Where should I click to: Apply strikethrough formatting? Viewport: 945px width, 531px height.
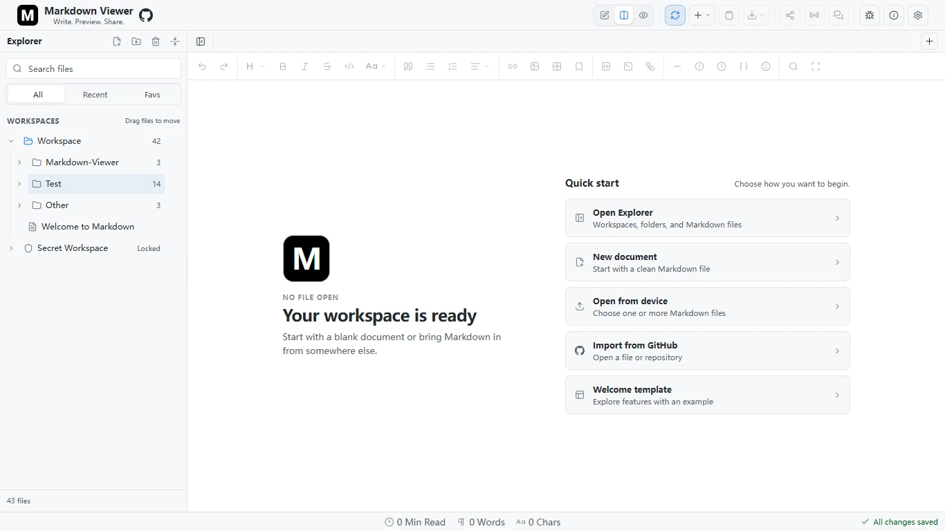327,66
